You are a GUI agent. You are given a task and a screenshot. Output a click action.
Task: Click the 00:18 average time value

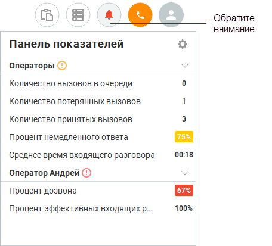pos(184,155)
